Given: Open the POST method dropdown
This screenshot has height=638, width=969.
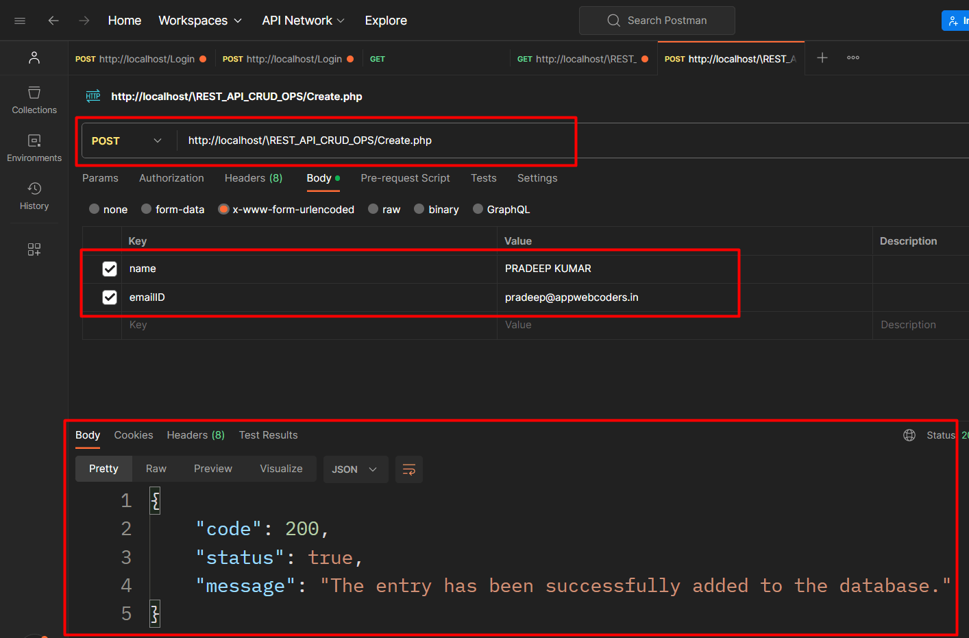Looking at the screenshot, I should coord(127,140).
